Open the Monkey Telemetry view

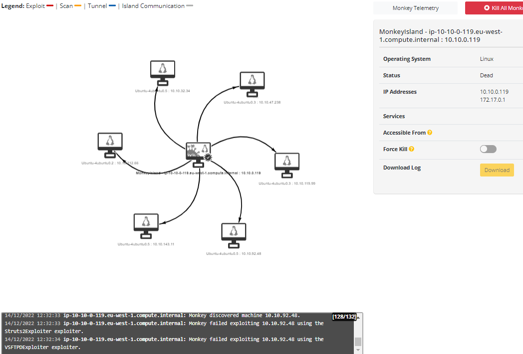pyautogui.click(x=415, y=8)
